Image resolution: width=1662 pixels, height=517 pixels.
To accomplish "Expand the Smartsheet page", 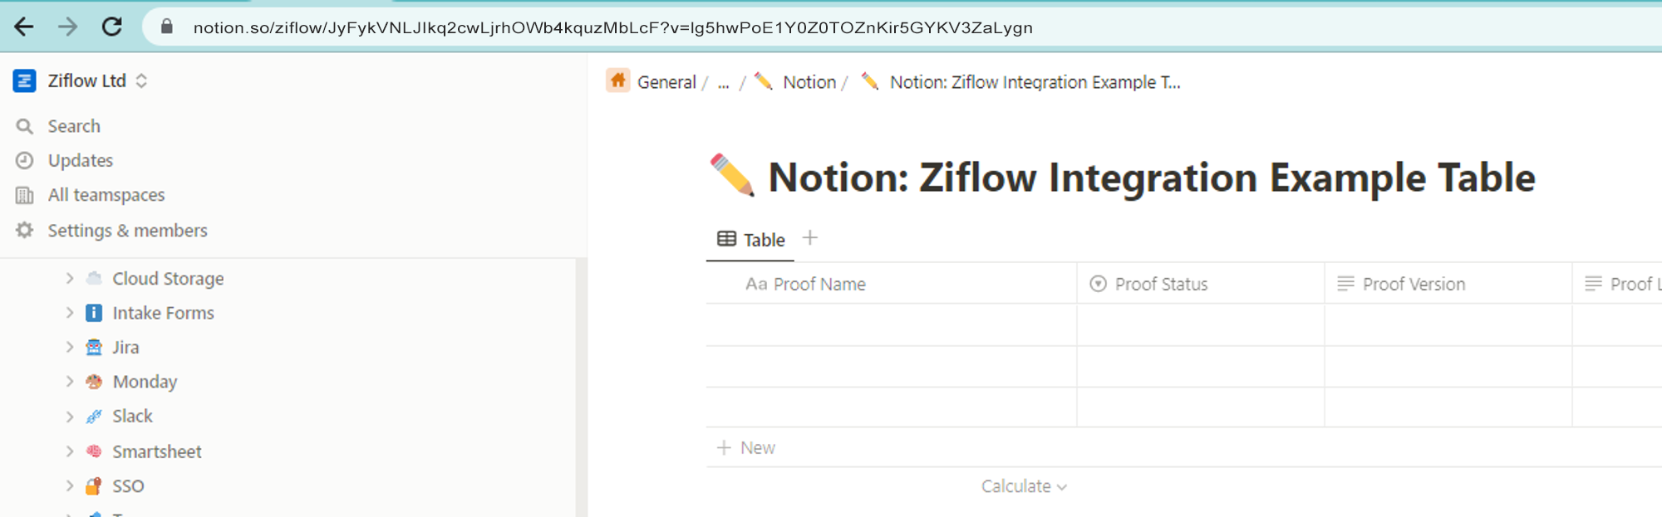I will point(70,451).
